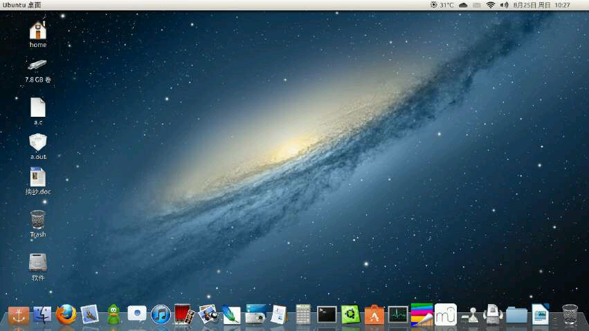Launch the Finder file manager from dock
Viewport: 589px width, 331px height.
(42, 314)
